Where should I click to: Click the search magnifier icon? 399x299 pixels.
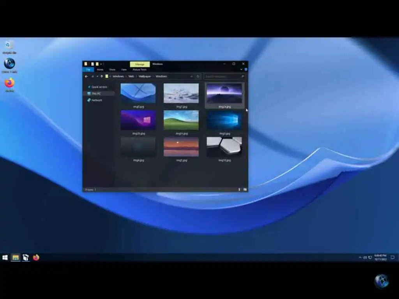click(x=242, y=76)
